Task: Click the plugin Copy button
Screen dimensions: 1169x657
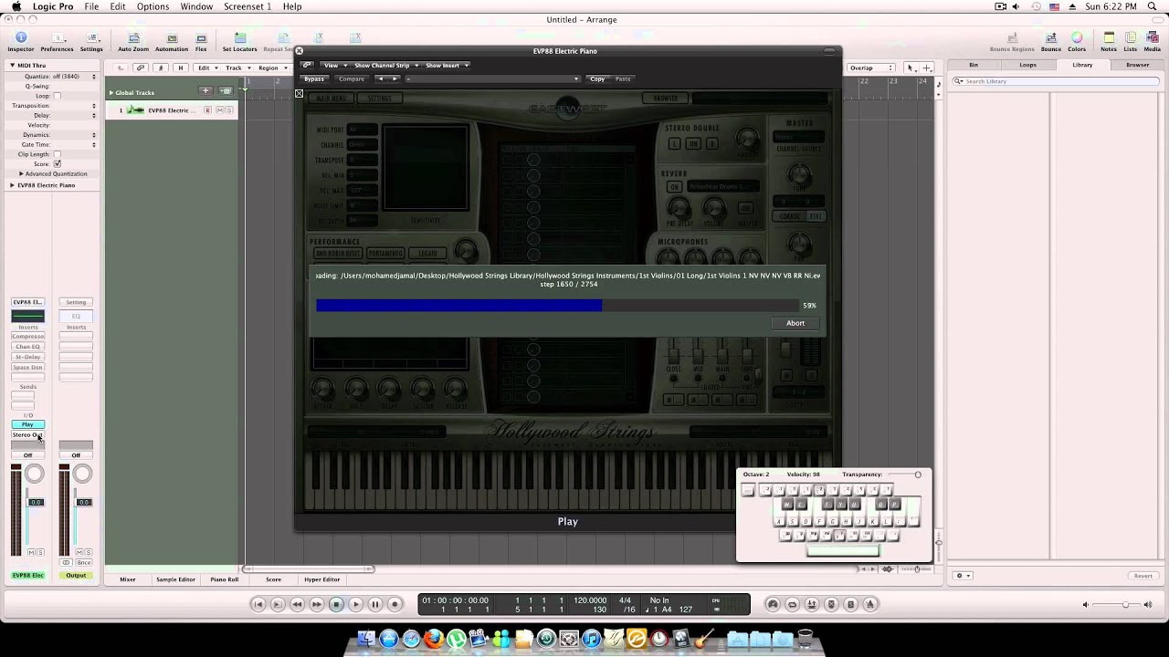Action: pyautogui.click(x=597, y=78)
